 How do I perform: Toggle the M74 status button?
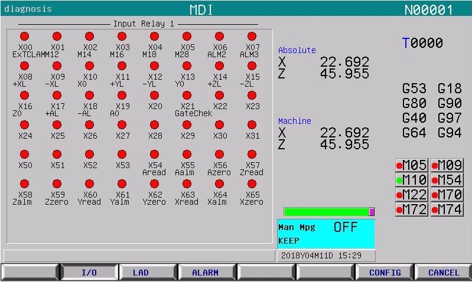447,209
